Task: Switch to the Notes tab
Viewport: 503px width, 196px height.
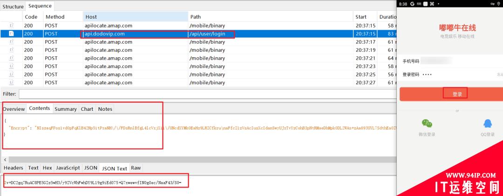Action: pyautogui.click(x=105, y=109)
